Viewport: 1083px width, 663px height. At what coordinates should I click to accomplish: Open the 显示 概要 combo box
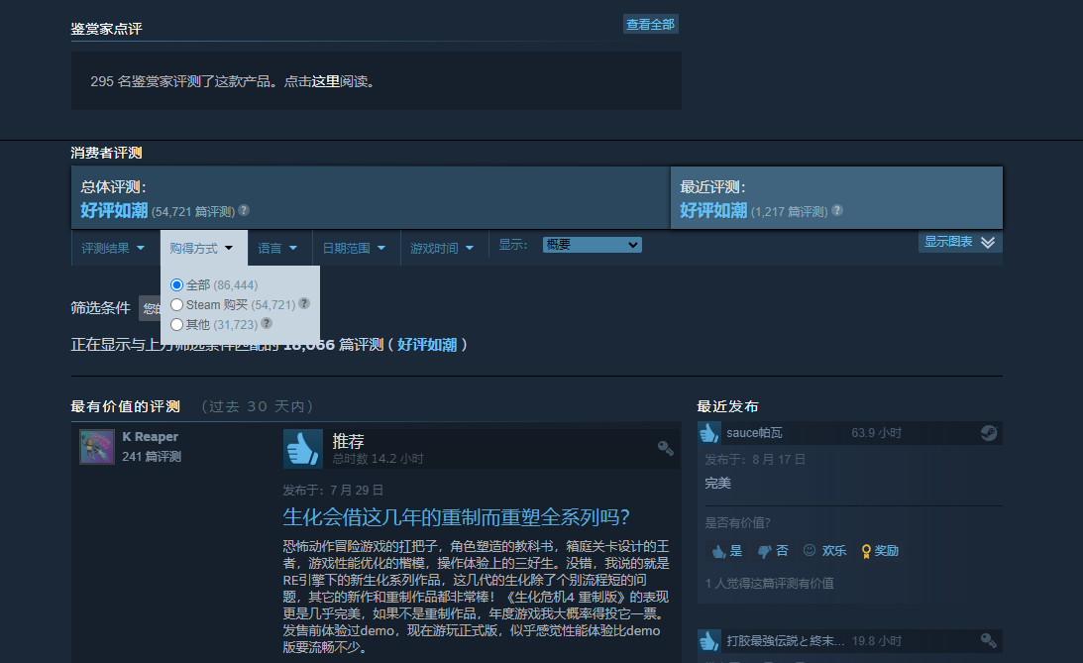[x=592, y=245]
